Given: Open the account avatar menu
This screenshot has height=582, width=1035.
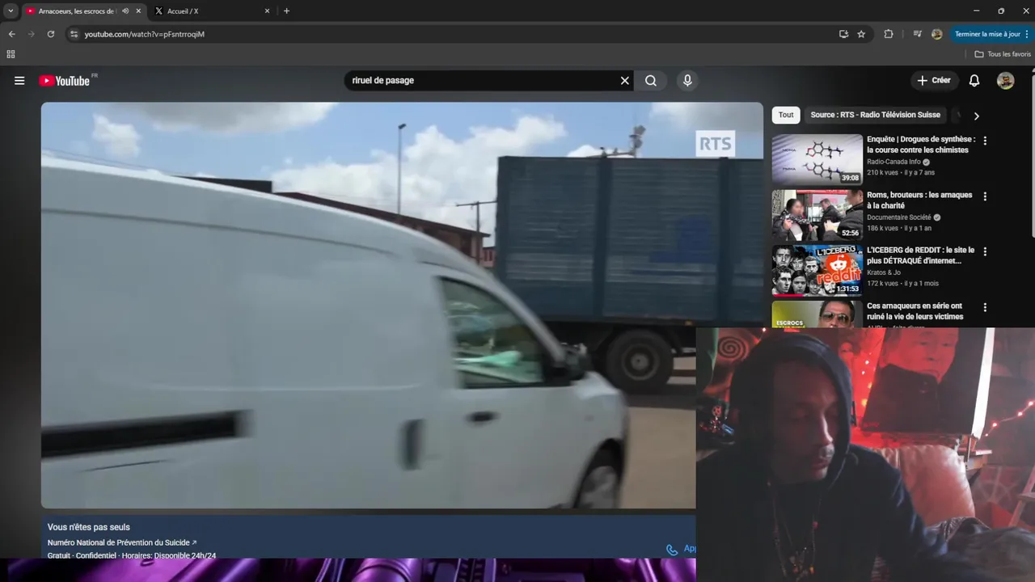Looking at the screenshot, I should 1005,81.
